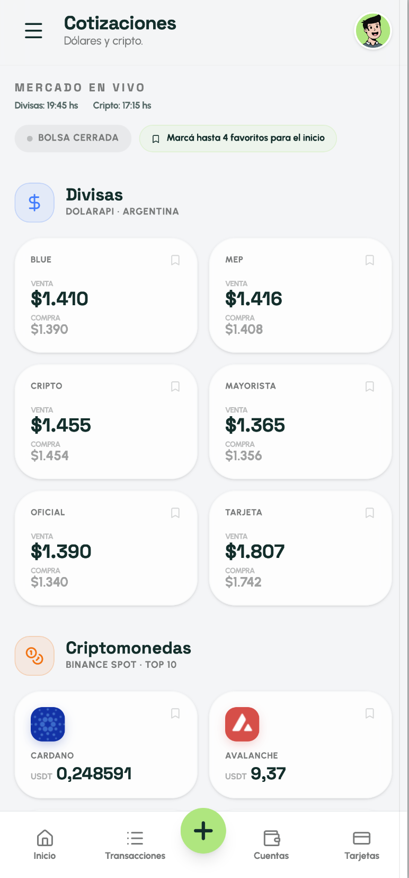Click the favorites hint banner
The image size is (409, 878).
(x=238, y=138)
